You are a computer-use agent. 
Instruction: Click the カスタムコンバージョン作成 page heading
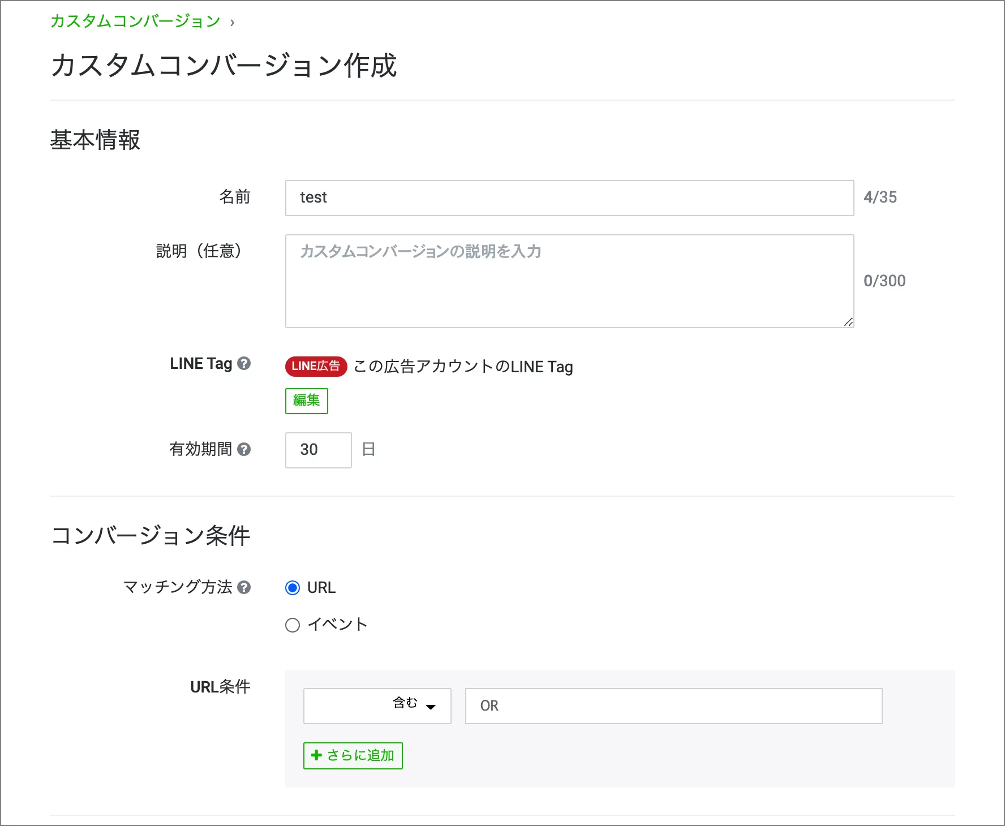[x=224, y=66]
